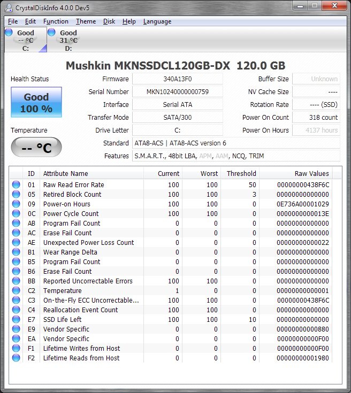Click status icon for Lifetime Writes from Host
Image resolution: width=351 pixels, height=393 pixels.
tap(16, 349)
